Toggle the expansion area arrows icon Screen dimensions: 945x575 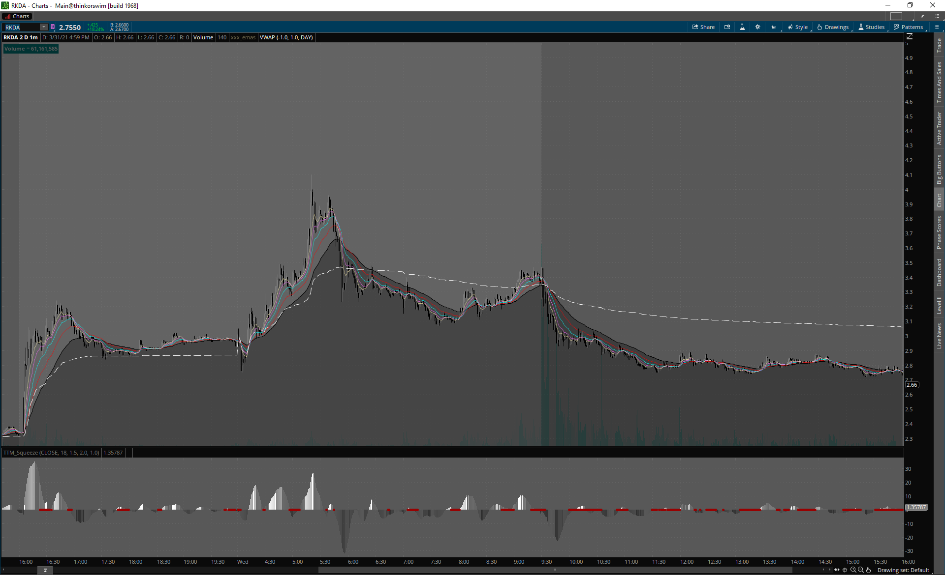[x=837, y=570]
